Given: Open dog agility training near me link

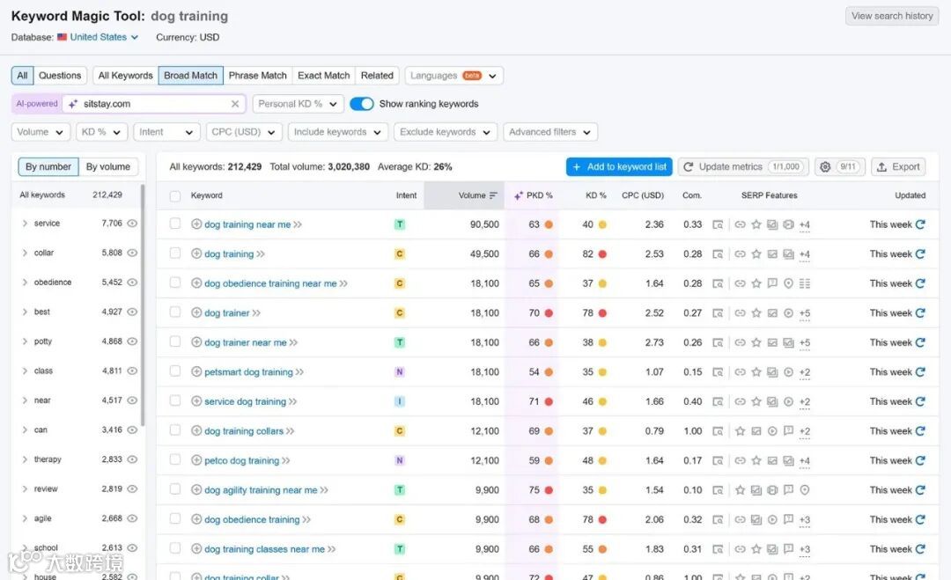Looking at the screenshot, I should point(261,489).
